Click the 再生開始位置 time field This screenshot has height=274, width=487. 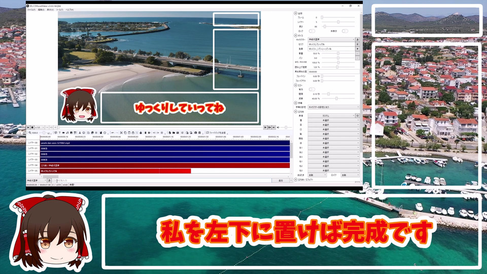[334, 72]
